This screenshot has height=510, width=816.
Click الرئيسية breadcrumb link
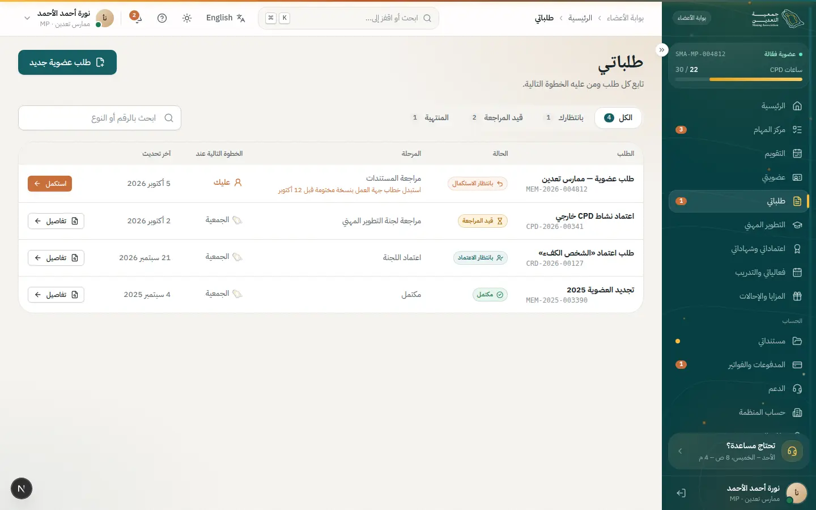pyautogui.click(x=580, y=18)
